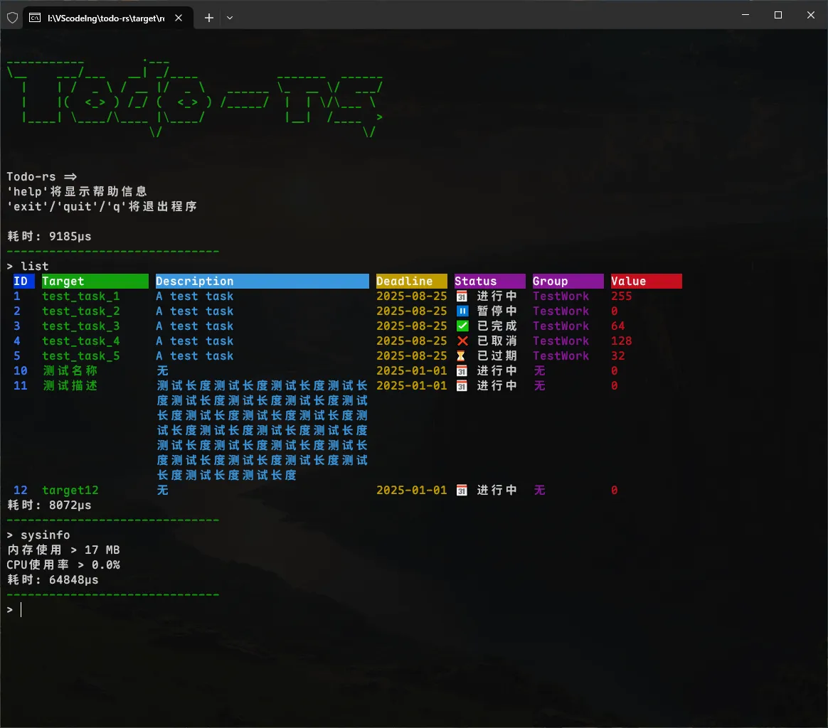
Task: Click the target12 target name
Action: pyautogui.click(x=70, y=491)
